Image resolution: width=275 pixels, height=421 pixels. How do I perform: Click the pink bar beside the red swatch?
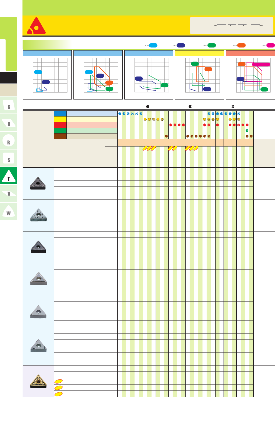(x=92, y=125)
